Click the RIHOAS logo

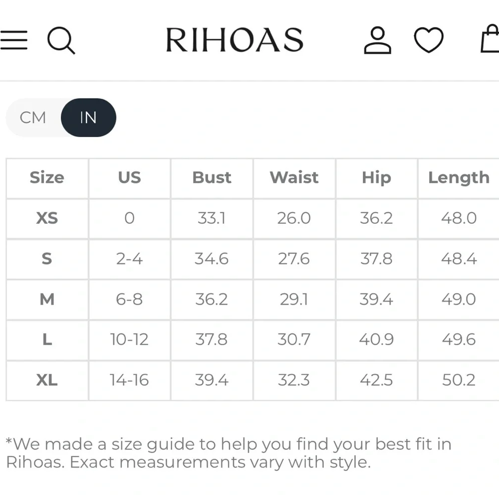pyautogui.click(x=235, y=40)
